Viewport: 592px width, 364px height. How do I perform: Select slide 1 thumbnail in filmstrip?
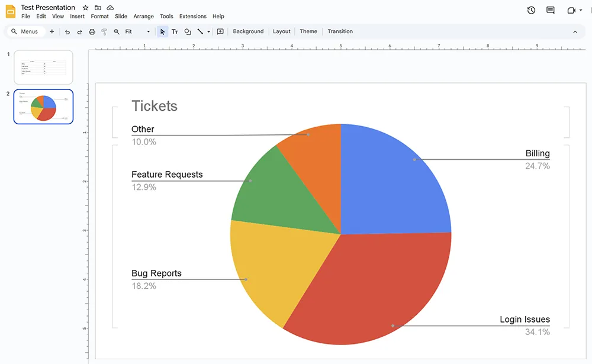tap(42, 66)
